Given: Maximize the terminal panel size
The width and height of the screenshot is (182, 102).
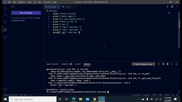Looking at the screenshot, I should (x=172, y=64).
